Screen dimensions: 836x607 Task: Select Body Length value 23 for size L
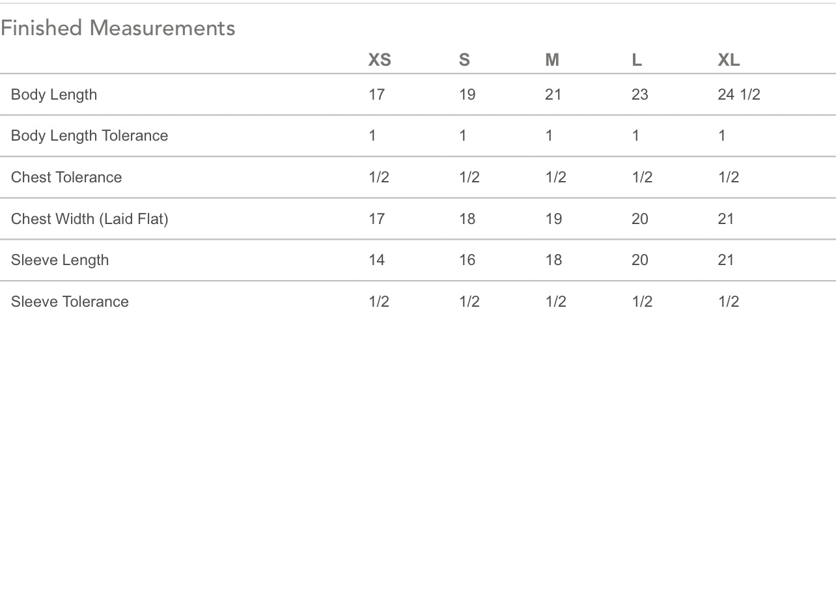tap(640, 94)
